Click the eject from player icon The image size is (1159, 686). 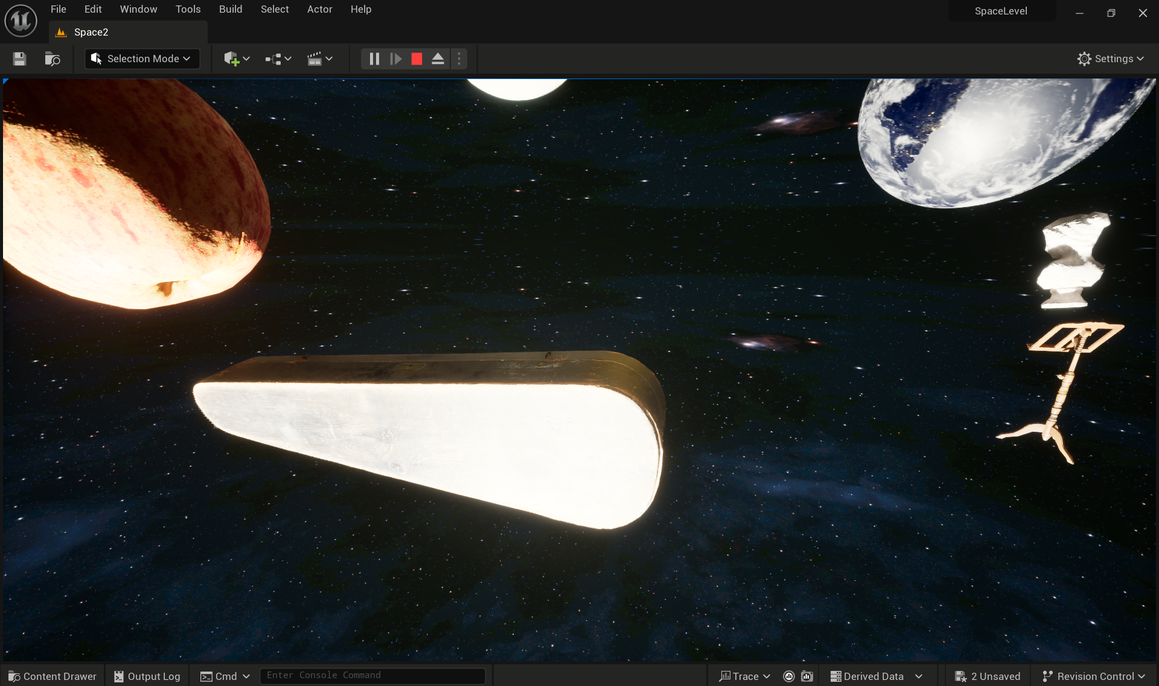[x=438, y=59]
